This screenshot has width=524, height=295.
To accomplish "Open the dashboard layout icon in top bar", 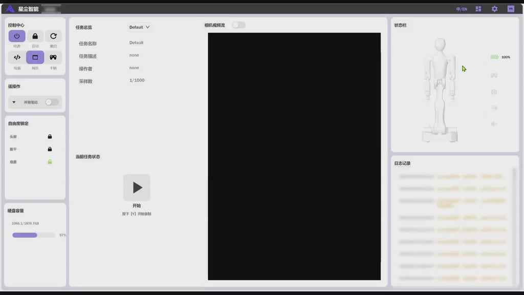I will 478,9.
